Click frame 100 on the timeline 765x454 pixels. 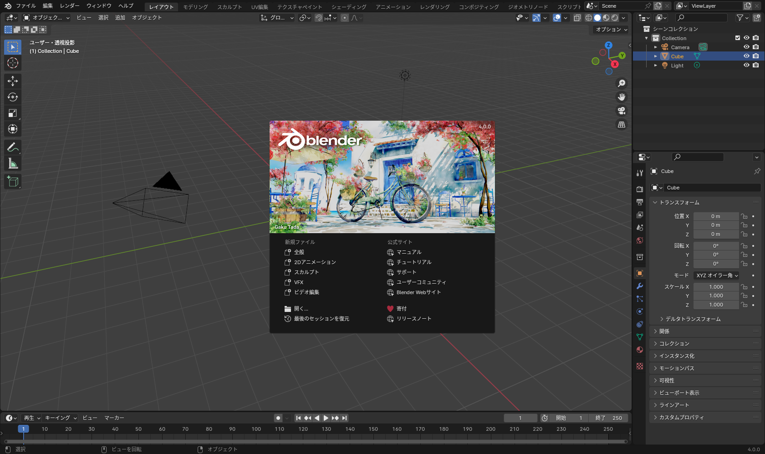click(256, 429)
